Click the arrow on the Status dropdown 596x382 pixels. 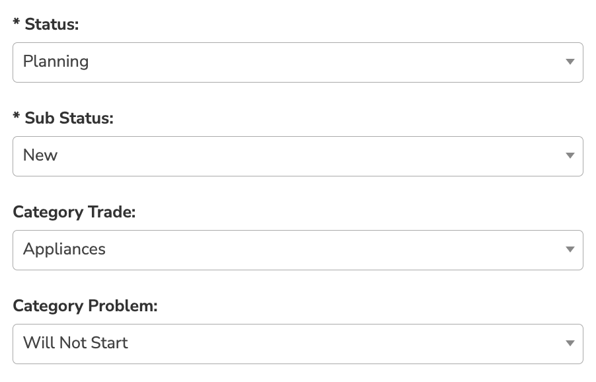pos(570,61)
